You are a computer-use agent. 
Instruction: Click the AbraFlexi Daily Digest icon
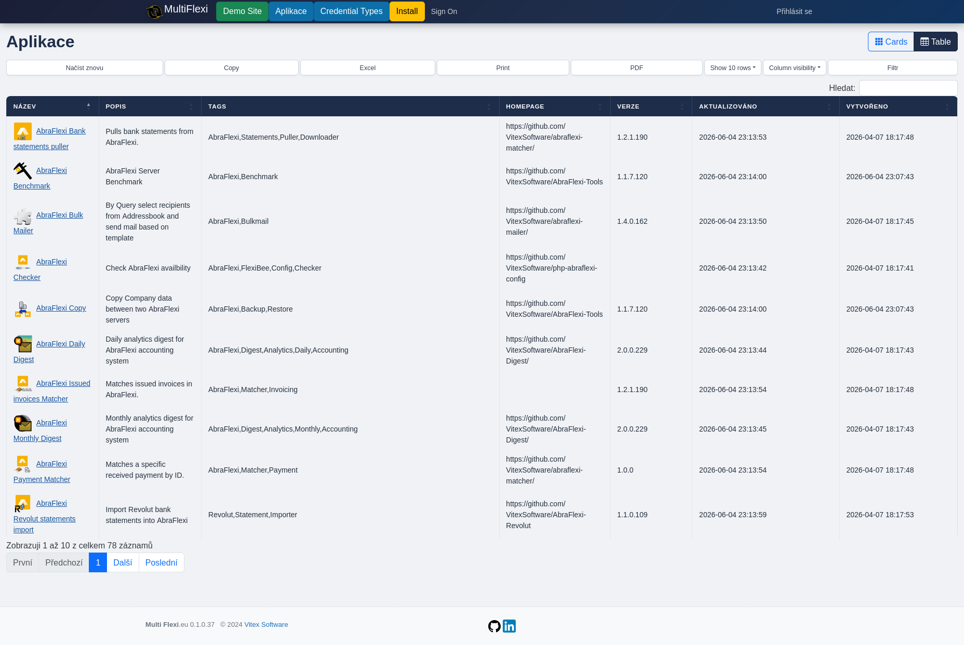click(23, 344)
